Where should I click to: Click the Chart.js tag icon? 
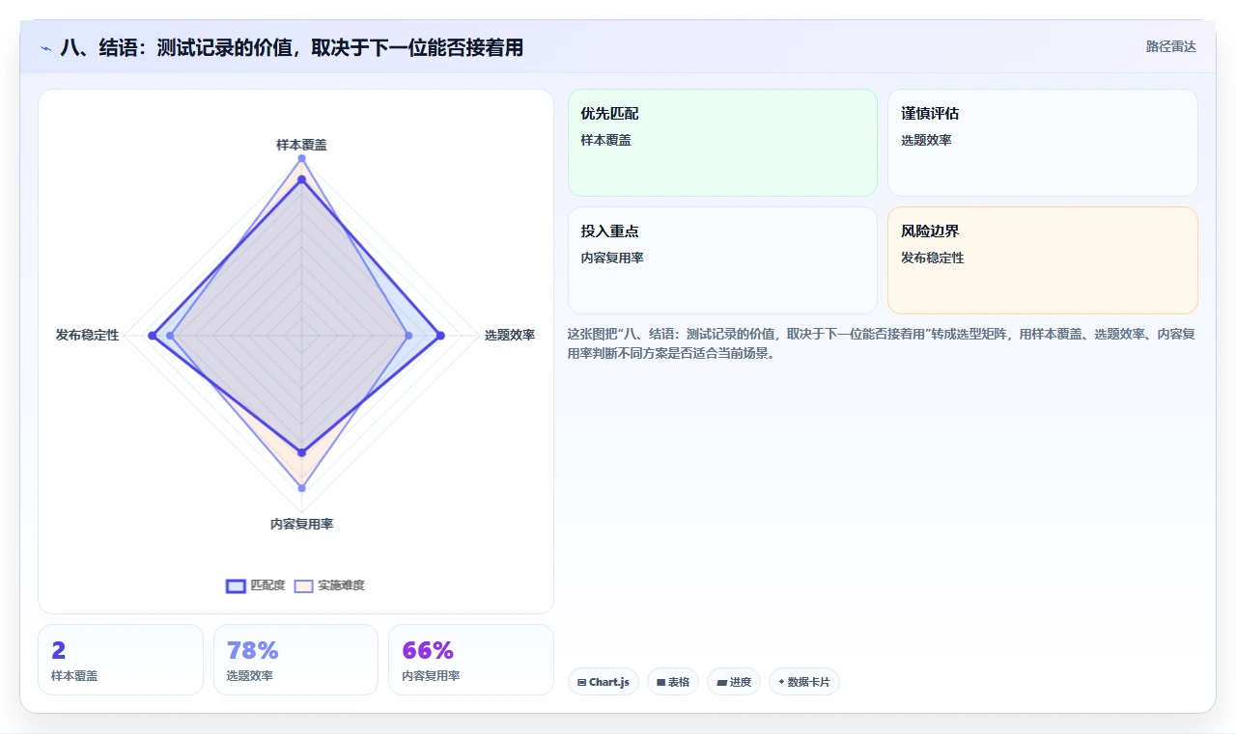pyautogui.click(x=581, y=683)
